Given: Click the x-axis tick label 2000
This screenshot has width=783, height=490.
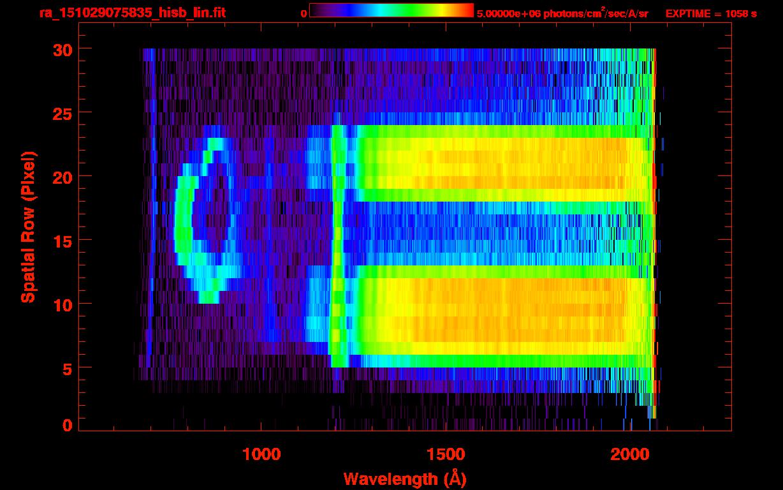Looking at the screenshot, I should (x=630, y=454).
